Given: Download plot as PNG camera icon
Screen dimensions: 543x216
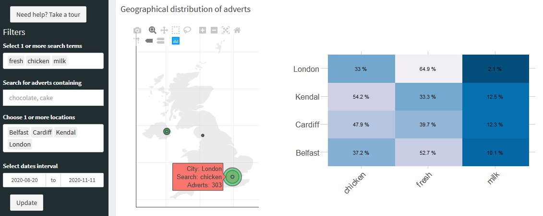Looking at the screenshot, I should tap(137, 30).
